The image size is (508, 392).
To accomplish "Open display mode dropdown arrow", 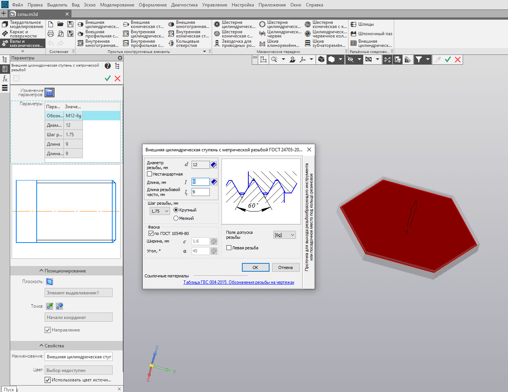I will click(x=341, y=59).
